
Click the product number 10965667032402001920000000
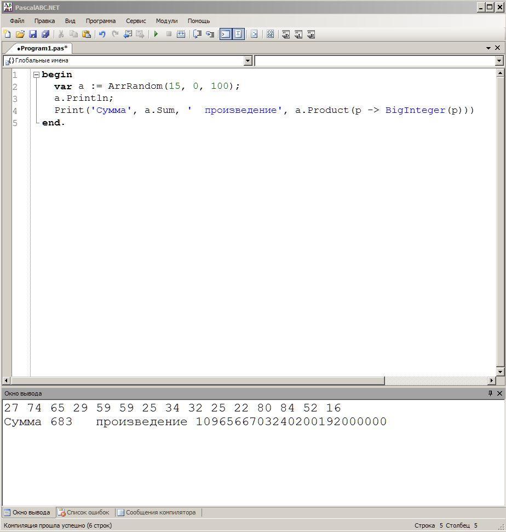click(x=291, y=422)
